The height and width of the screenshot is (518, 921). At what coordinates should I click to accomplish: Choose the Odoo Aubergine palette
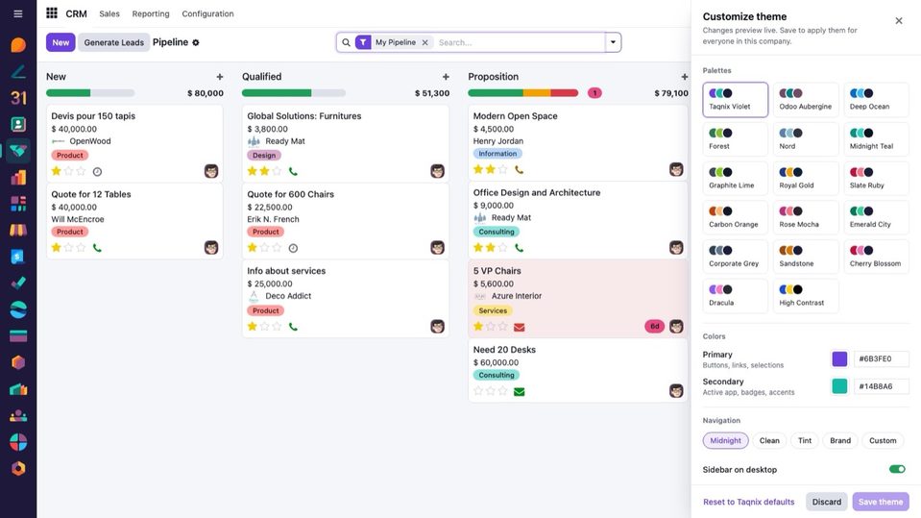pyautogui.click(x=806, y=99)
